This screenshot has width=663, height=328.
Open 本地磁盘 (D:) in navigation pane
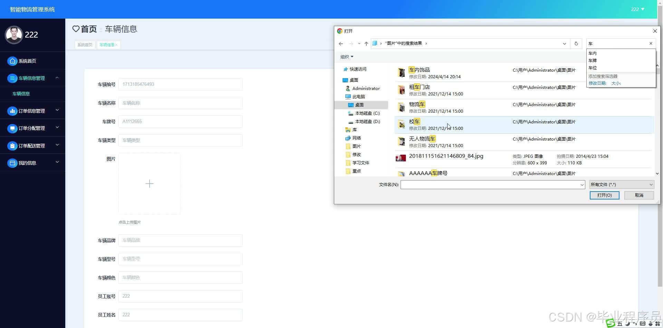click(x=364, y=122)
